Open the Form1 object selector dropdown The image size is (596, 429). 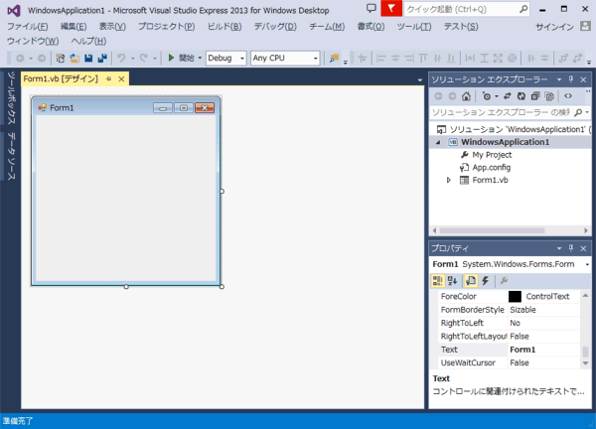pos(587,264)
